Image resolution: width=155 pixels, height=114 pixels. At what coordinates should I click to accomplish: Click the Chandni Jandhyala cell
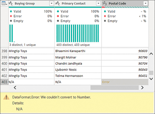tap(78, 63)
